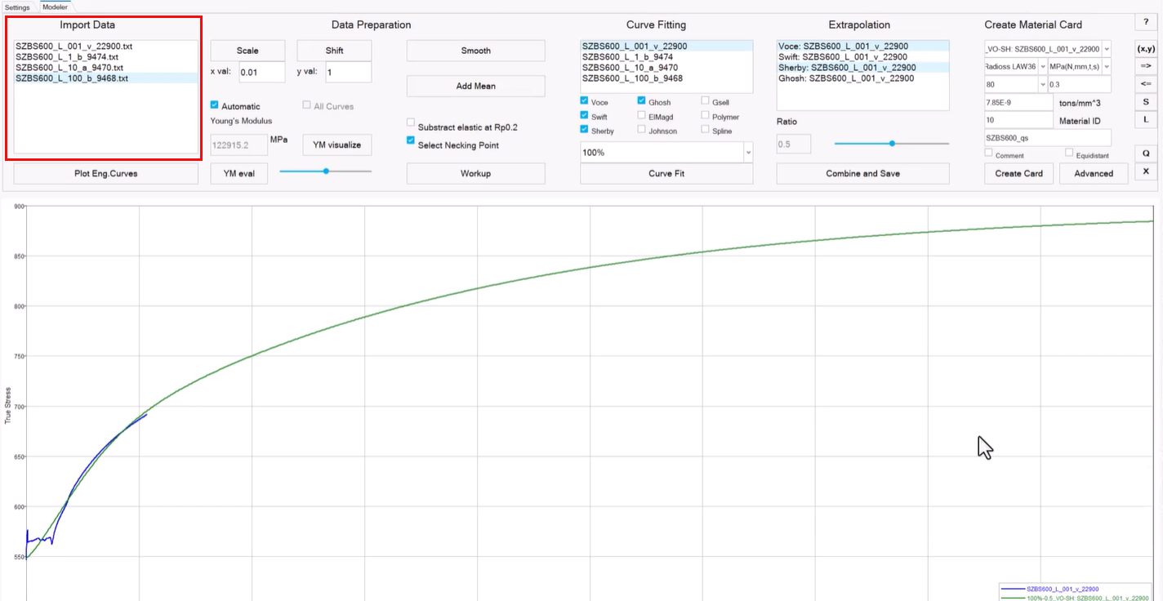Click the <= transfer arrow icon

tap(1146, 84)
